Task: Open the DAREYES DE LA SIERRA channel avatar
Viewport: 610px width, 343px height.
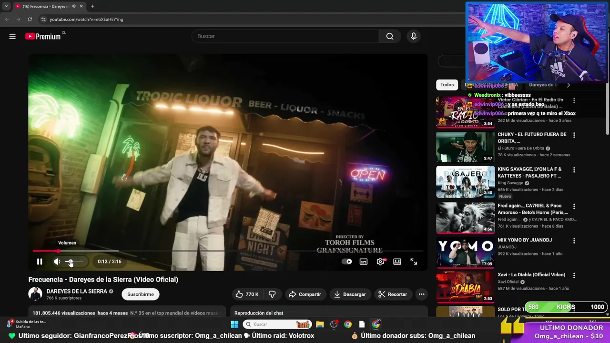Action: [35, 294]
